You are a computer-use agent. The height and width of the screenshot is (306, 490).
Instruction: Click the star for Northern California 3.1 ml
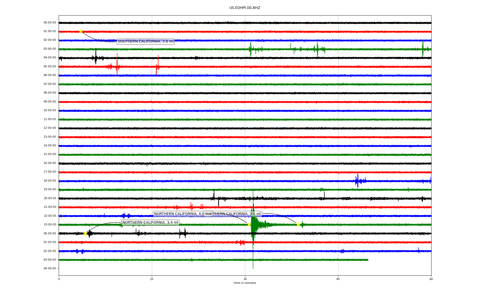coord(298,224)
